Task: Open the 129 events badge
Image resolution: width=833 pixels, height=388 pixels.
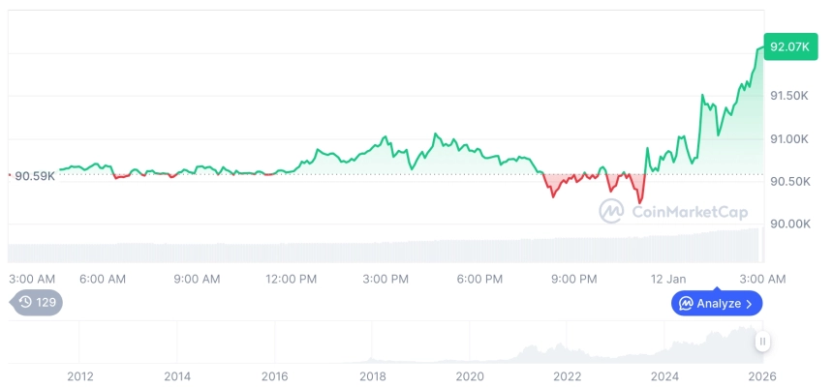Action: pos(37,302)
